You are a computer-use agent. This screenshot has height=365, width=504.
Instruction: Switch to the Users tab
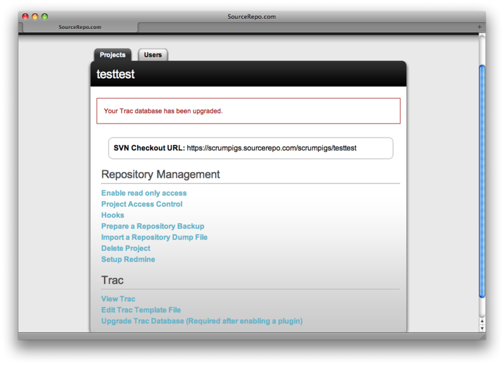[x=152, y=55]
